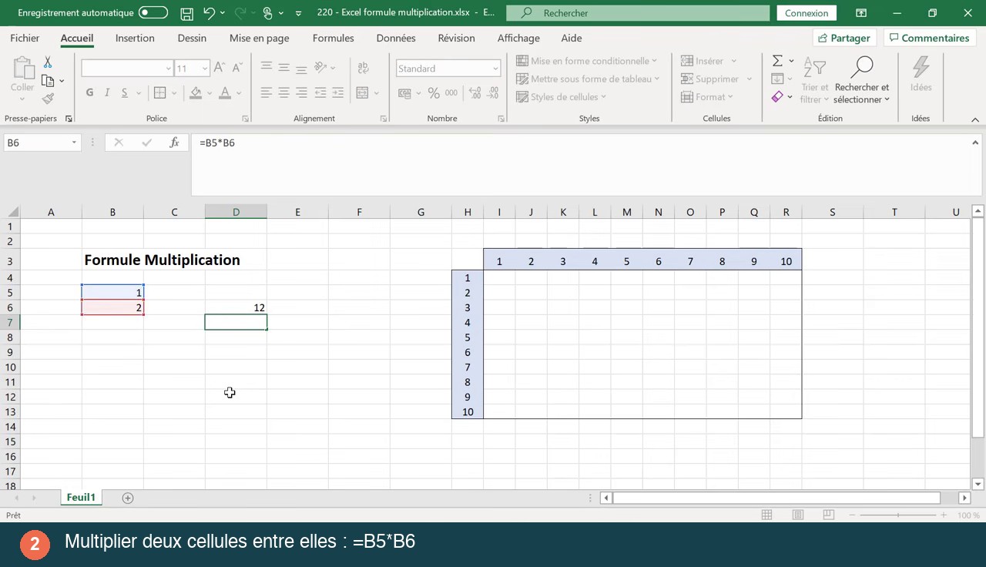Open the Formules ribbon tab
The width and height of the screenshot is (986, 567).
(333, 38)
